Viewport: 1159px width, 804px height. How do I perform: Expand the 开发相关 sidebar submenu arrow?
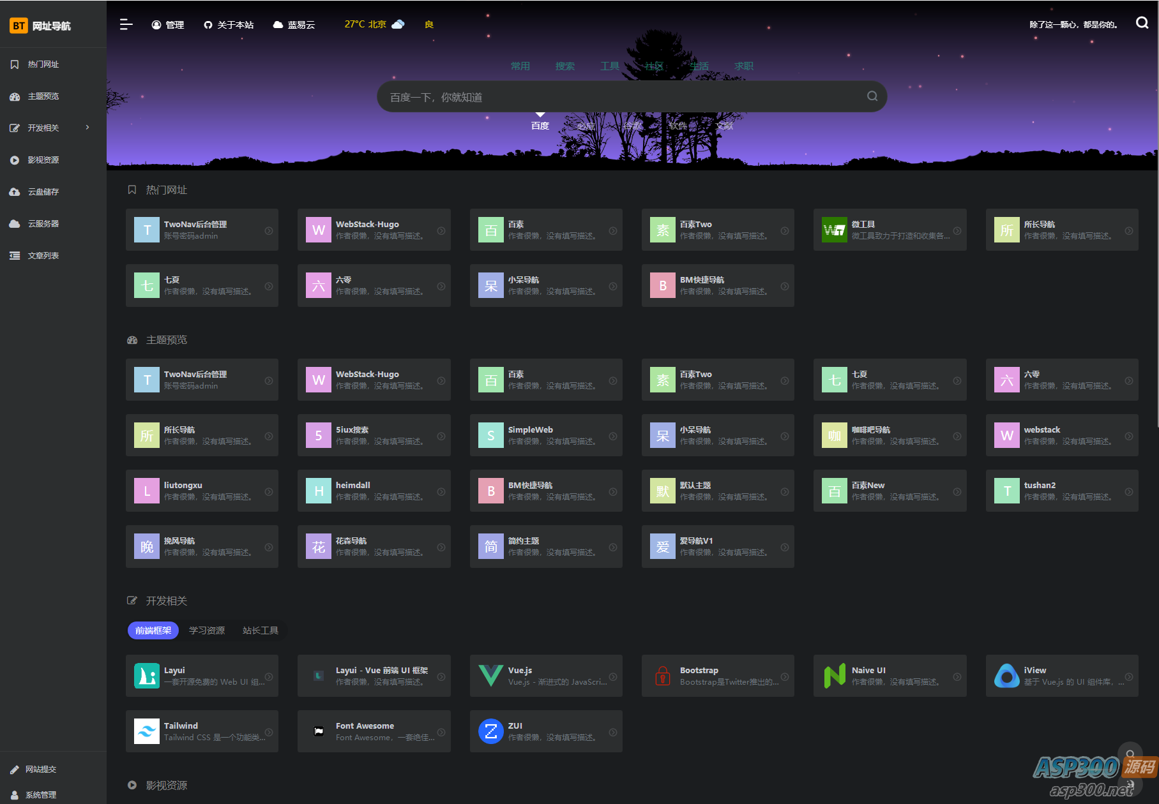(x=87, y=128)
